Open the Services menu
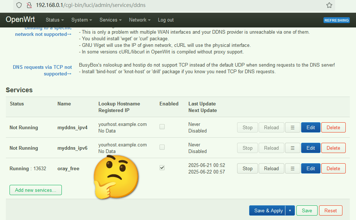 pyautogui.click(x=110, y=20)
